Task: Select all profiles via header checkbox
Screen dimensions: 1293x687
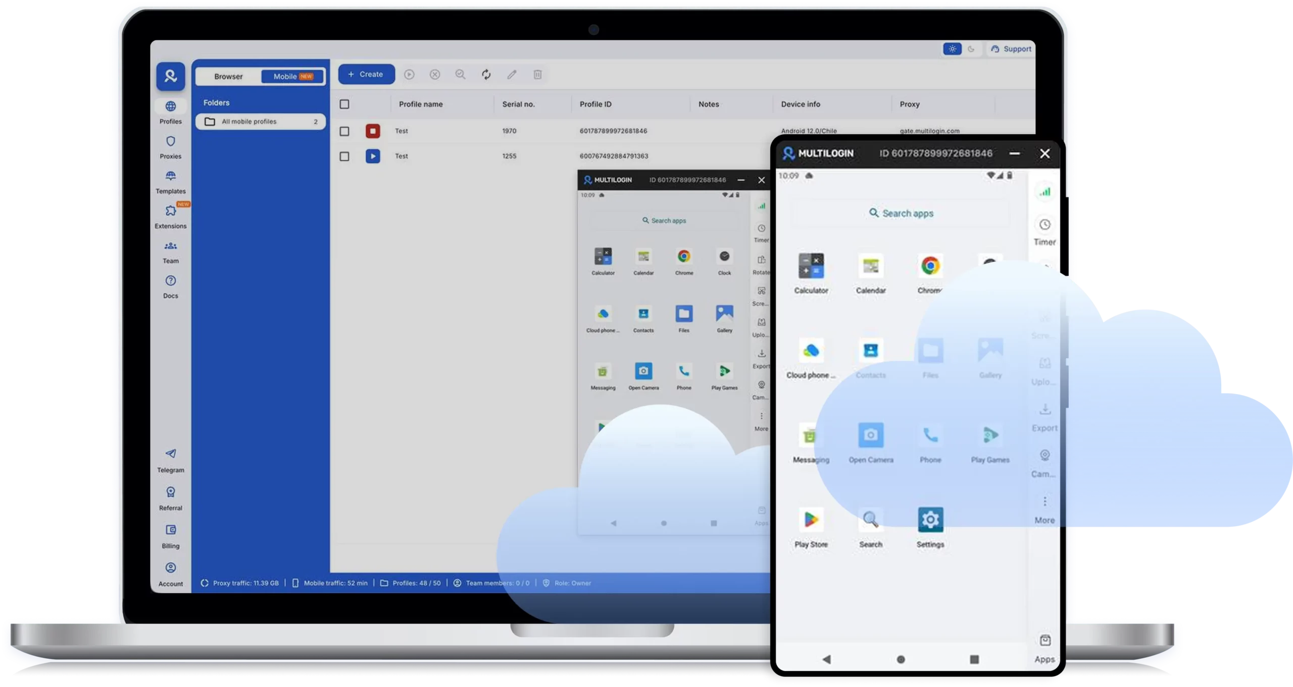Action: pyautogui.click(x=345, y=104)
